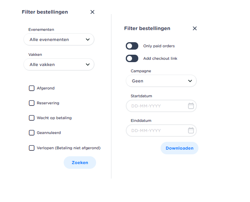Tick the Wacht op betaling checkbox

click(32, 118)
